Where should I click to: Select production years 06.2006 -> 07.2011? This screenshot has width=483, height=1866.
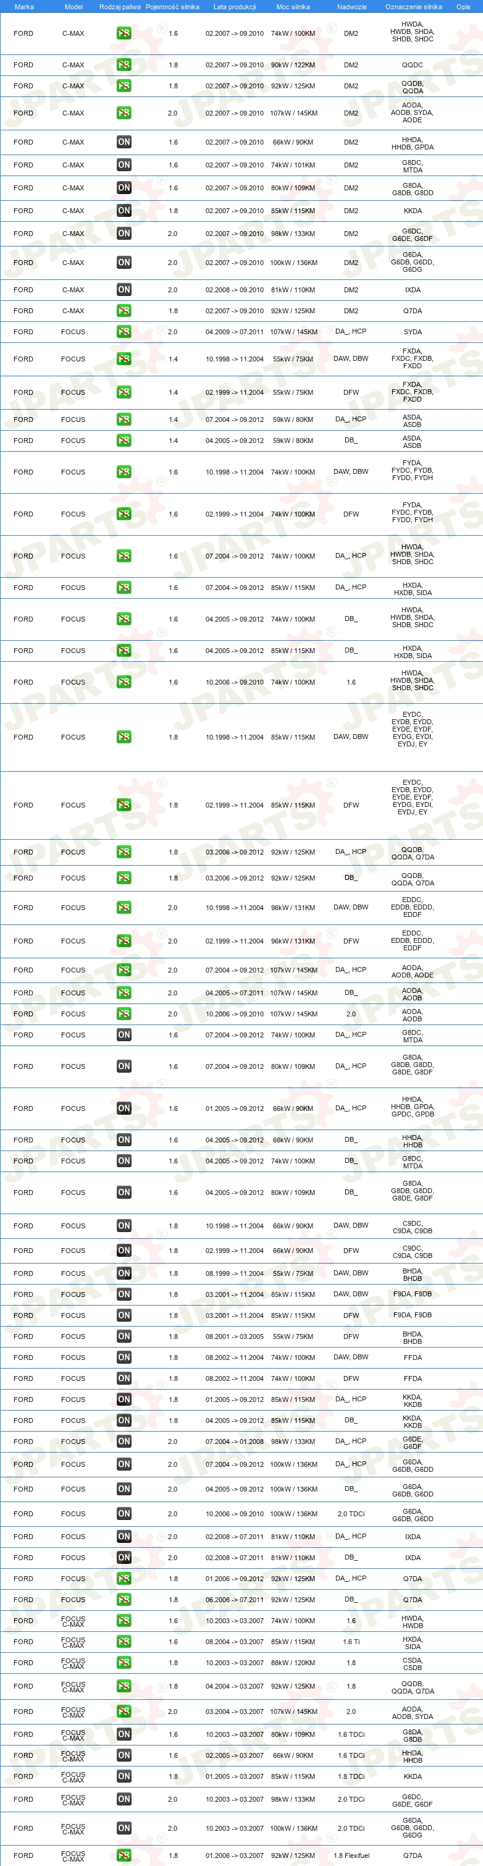[x=235, y=1600]
